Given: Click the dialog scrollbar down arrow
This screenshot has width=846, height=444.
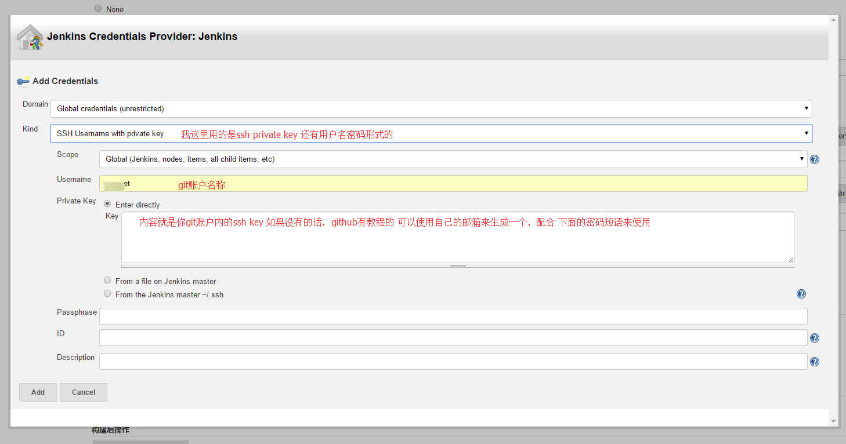Looking at the screenshot, I should pos(834,421).
